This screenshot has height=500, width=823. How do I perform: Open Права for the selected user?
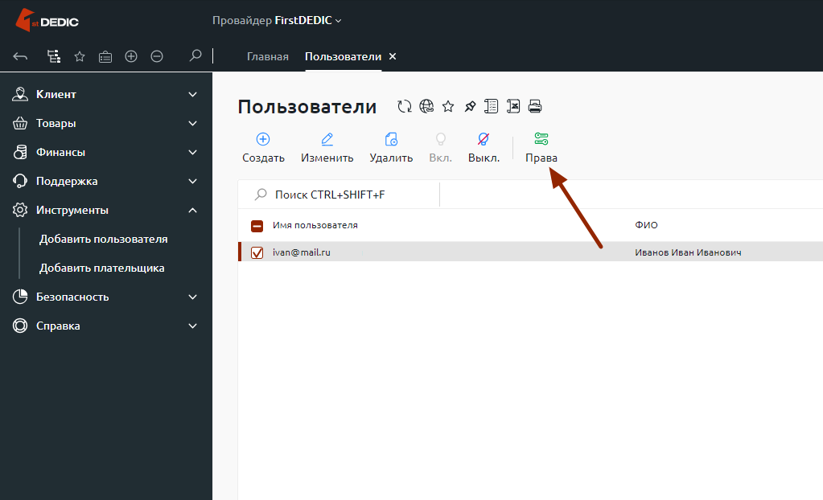coord(541,148)
